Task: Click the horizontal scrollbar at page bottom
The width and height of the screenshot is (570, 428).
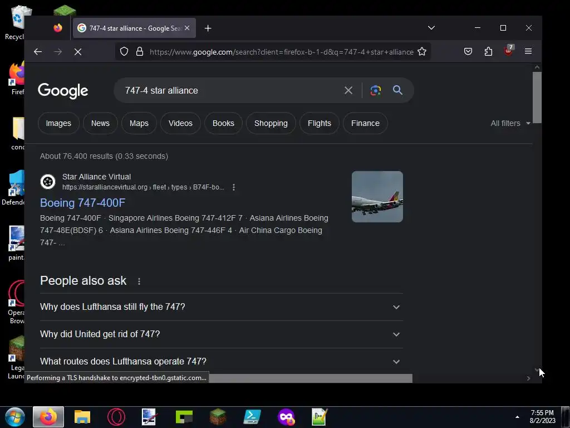Action: [x=311, y=378]
